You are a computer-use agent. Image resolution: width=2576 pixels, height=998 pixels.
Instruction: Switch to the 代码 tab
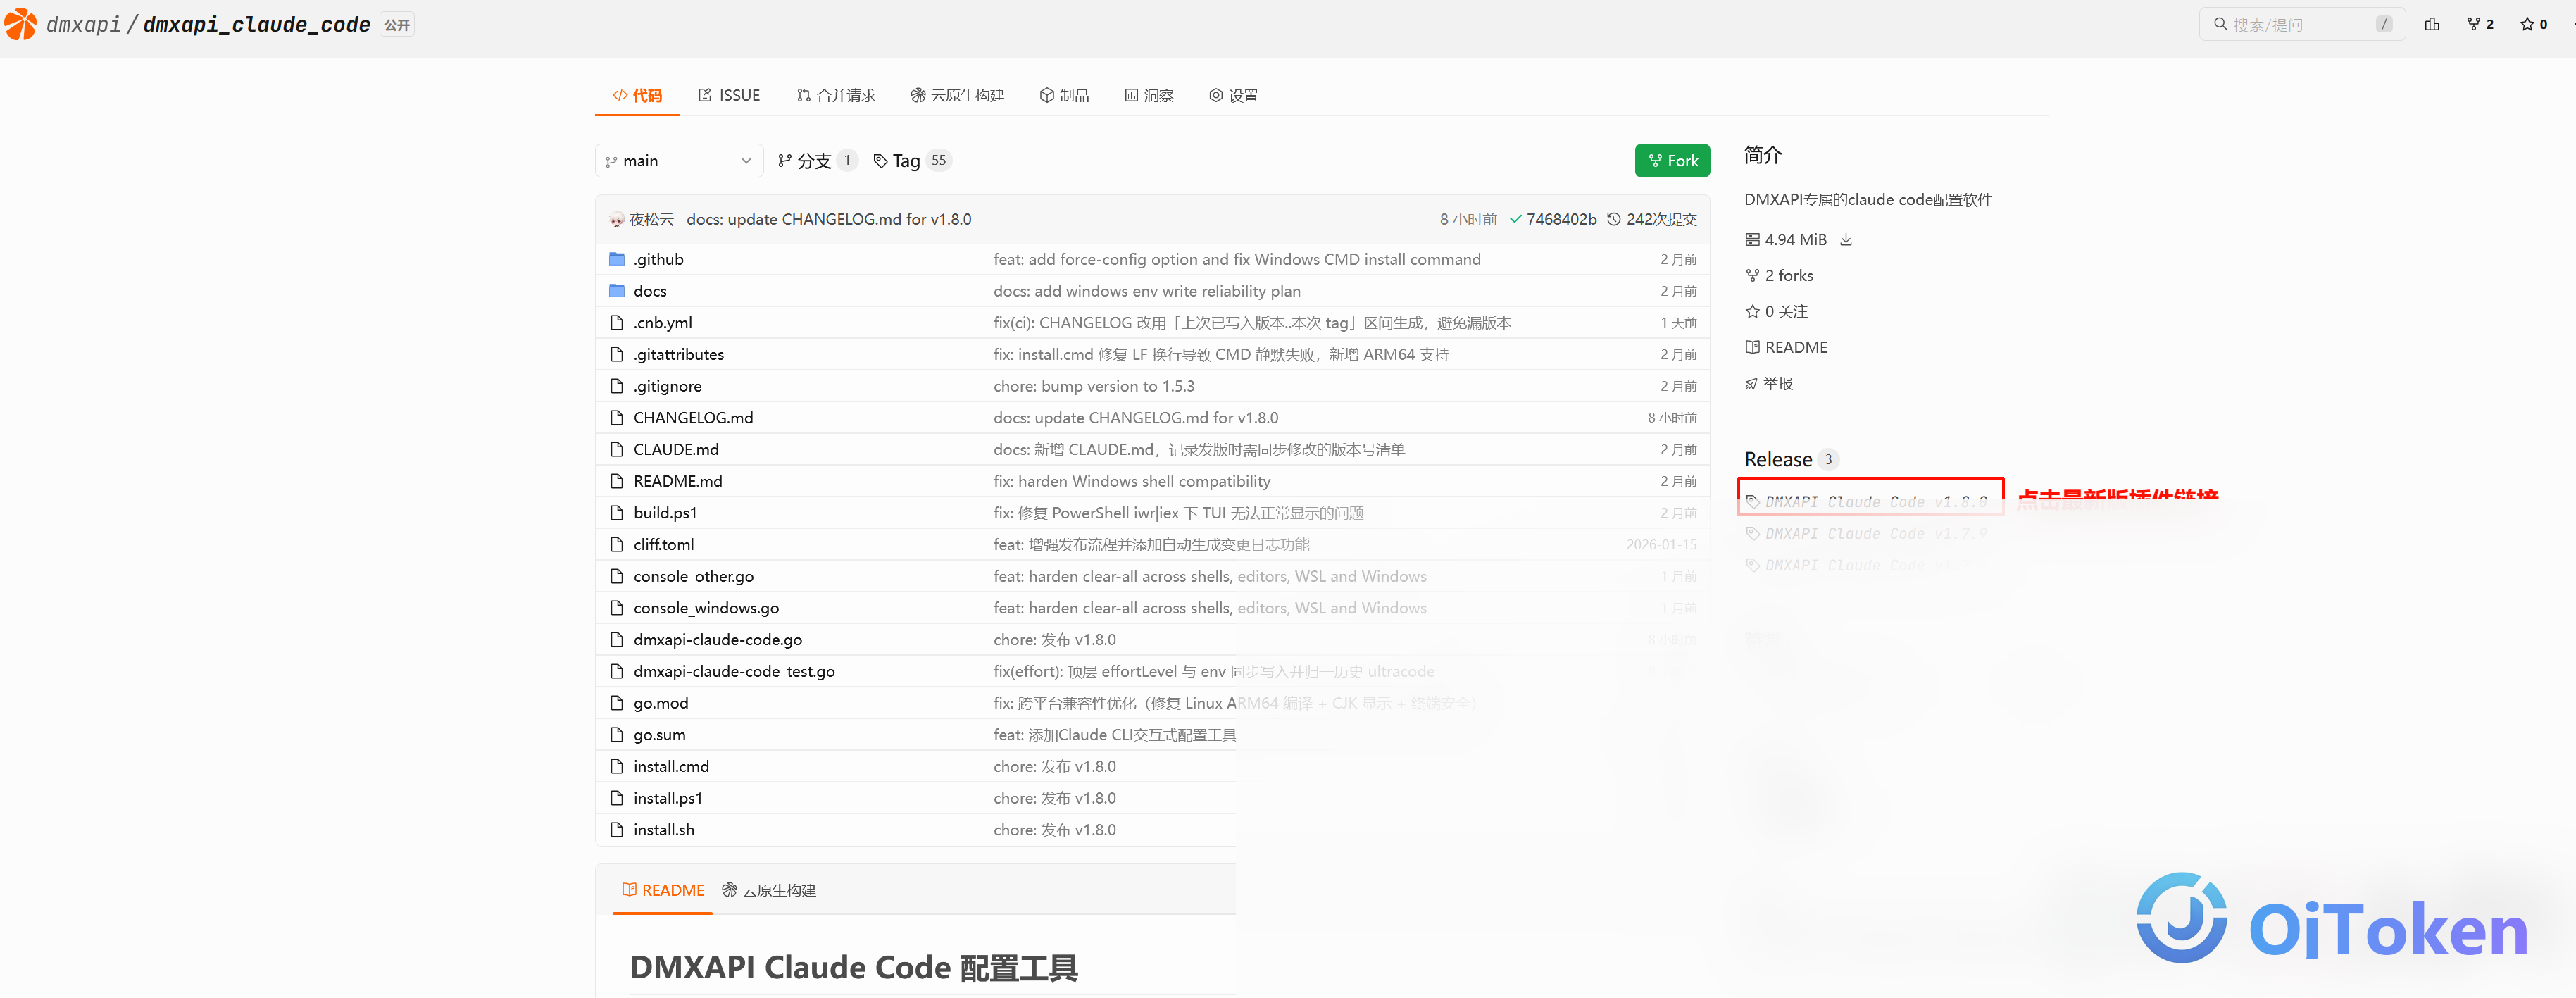click(x=637, y=95)
